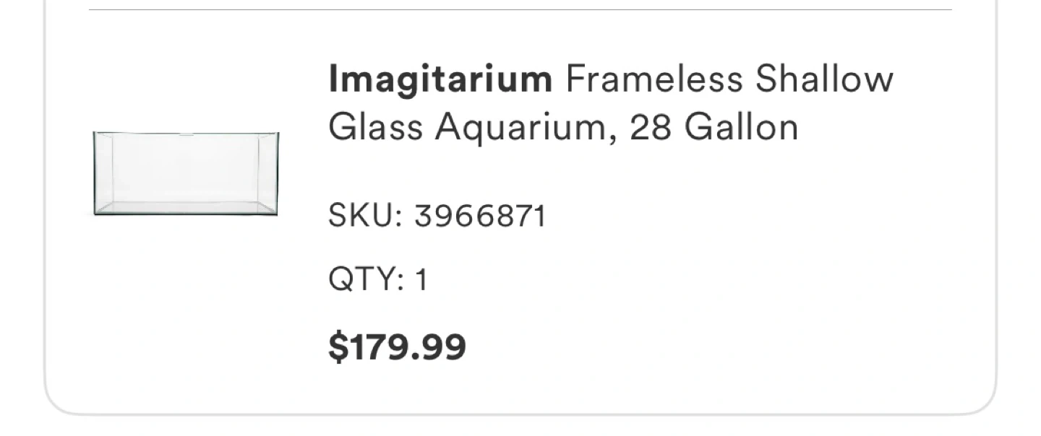
Task: Click the Imagitarium brand name
Action: click(x=440, y=79)
